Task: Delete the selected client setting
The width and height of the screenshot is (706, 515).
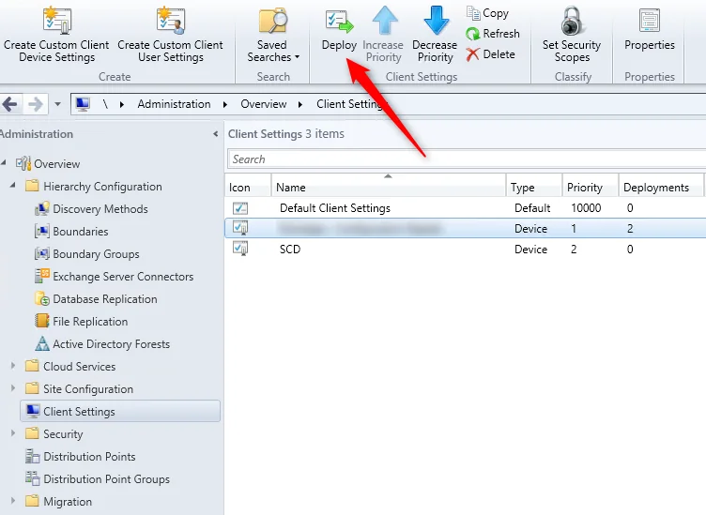Action: click(490, 54)
